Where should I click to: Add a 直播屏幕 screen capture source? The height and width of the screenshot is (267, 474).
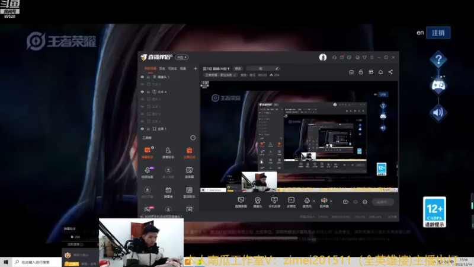(x=241, y=202)
